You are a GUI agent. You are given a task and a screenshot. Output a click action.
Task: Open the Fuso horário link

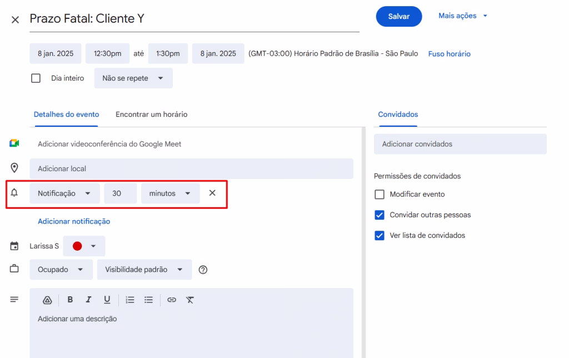[449, 54]
